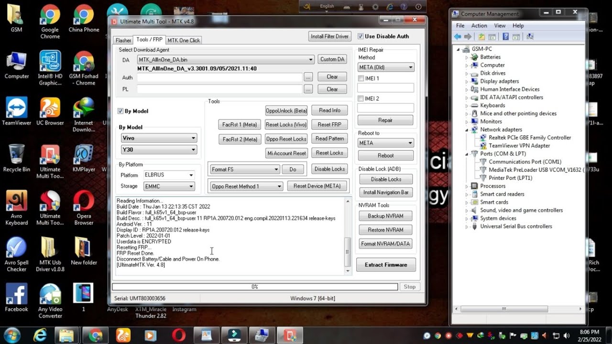Select Computer desktop icon

pos(16,65)
